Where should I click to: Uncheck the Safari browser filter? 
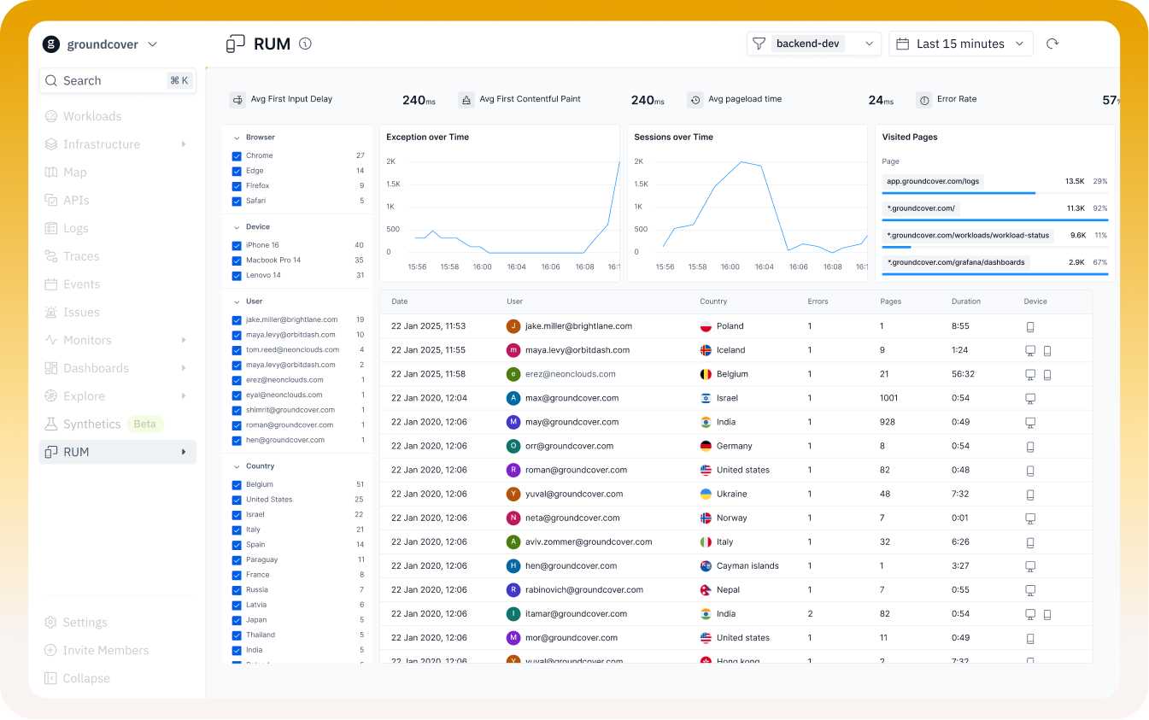(237, 202)
